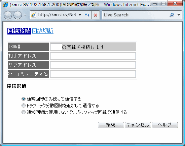The width and height of the screenshot is (185, 146).
Task: Open the search provider options dropdown
Action: click(x=179, y=15)
